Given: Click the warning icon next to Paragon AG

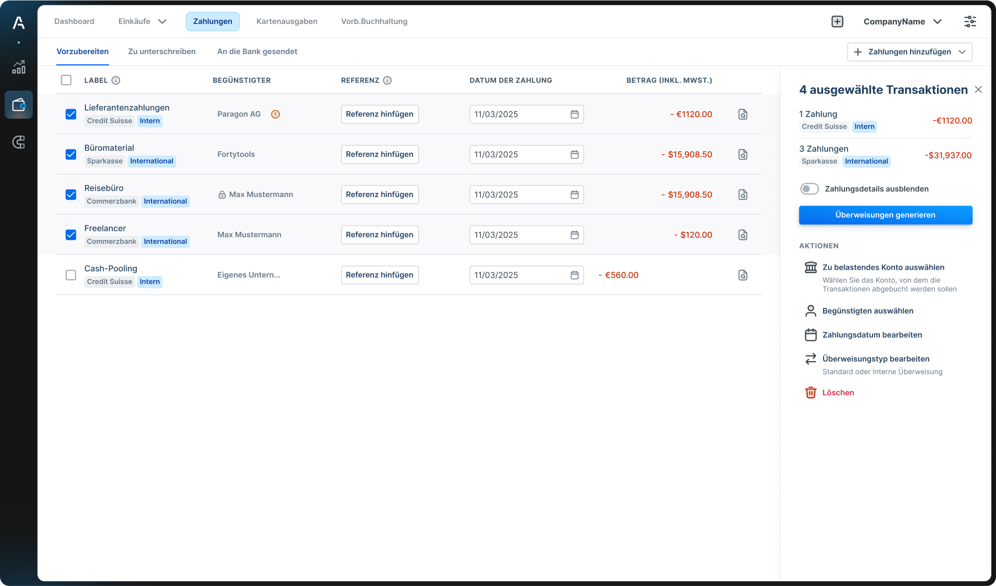Looking at the screenshot, I should [275, 114].
